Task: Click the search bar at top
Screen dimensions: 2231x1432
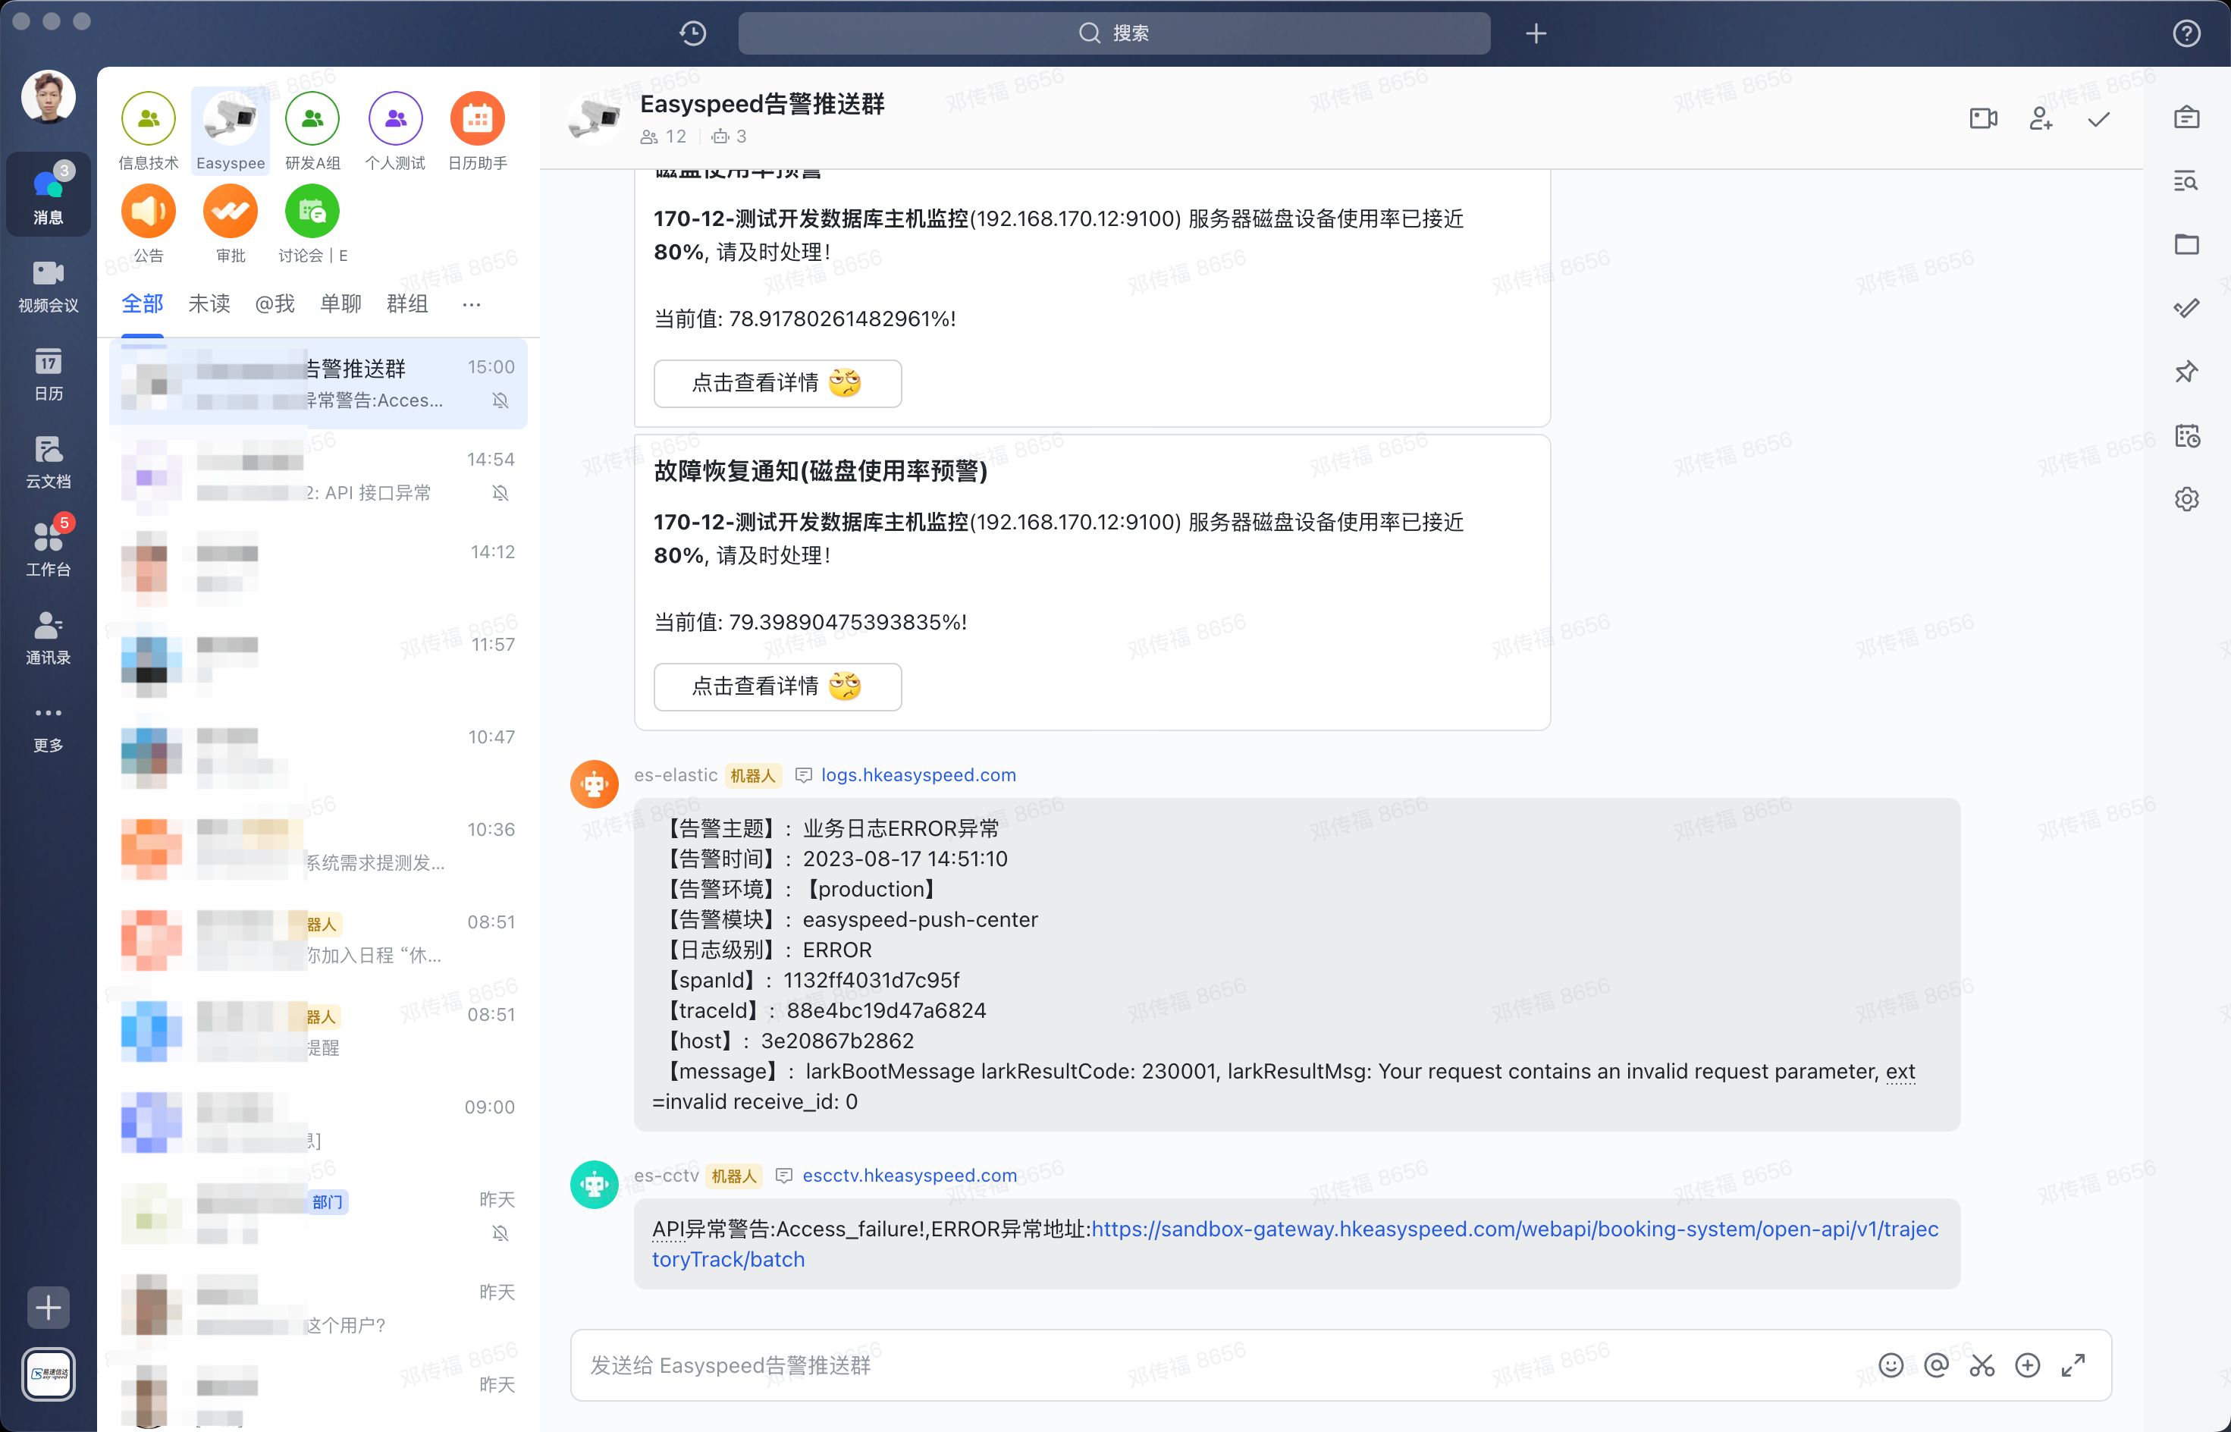Action: point(1114,33)
